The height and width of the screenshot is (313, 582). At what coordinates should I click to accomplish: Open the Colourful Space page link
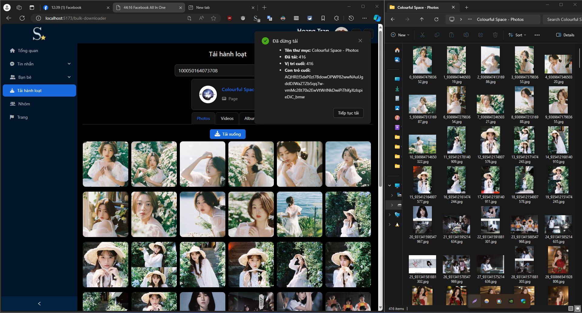[238, 89]
